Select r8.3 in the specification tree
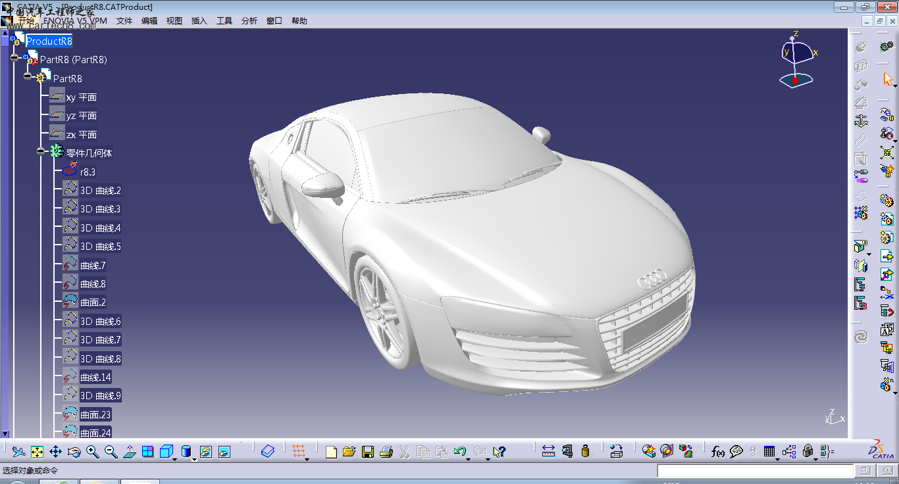The height and width of the screenshot is (484, 899). (88, 172)
